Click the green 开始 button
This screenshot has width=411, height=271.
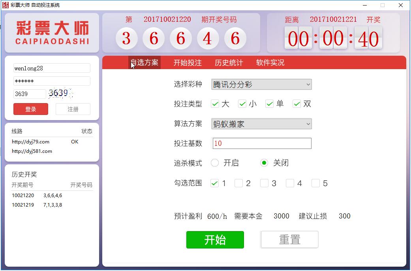215,239
